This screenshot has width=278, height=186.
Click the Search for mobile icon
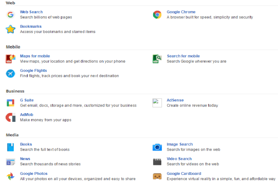click(x=157, y=59)
